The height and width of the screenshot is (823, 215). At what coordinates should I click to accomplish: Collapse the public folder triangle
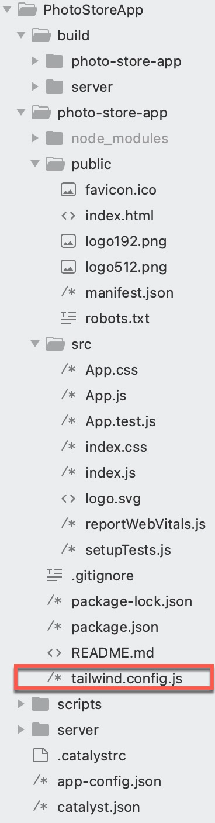[x=35, y=164]
